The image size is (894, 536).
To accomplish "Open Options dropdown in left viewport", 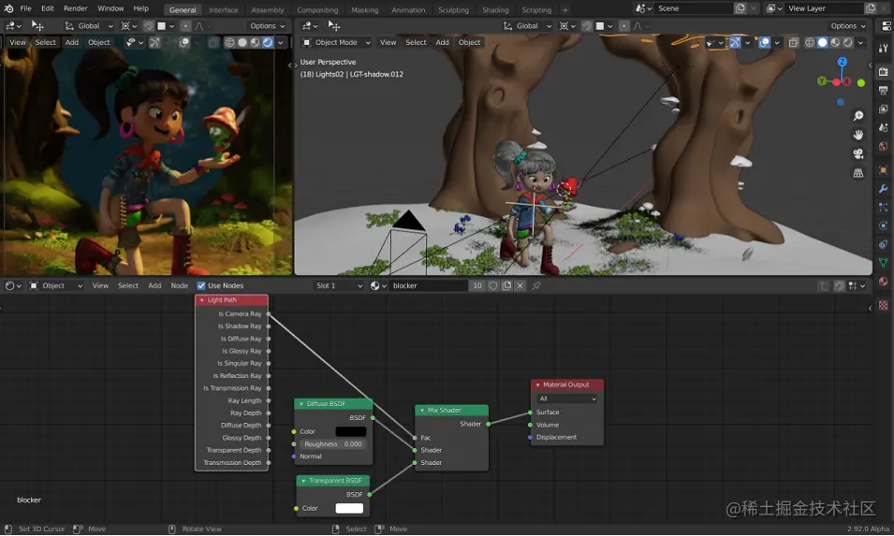I will tap(268, 26).
